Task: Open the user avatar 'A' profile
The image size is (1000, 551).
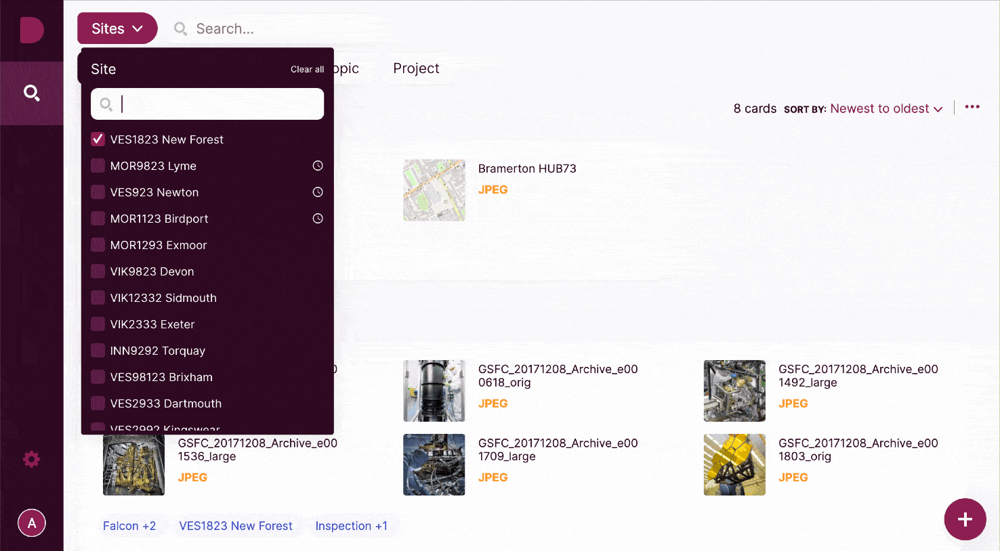Action: [x=31, y=523]
